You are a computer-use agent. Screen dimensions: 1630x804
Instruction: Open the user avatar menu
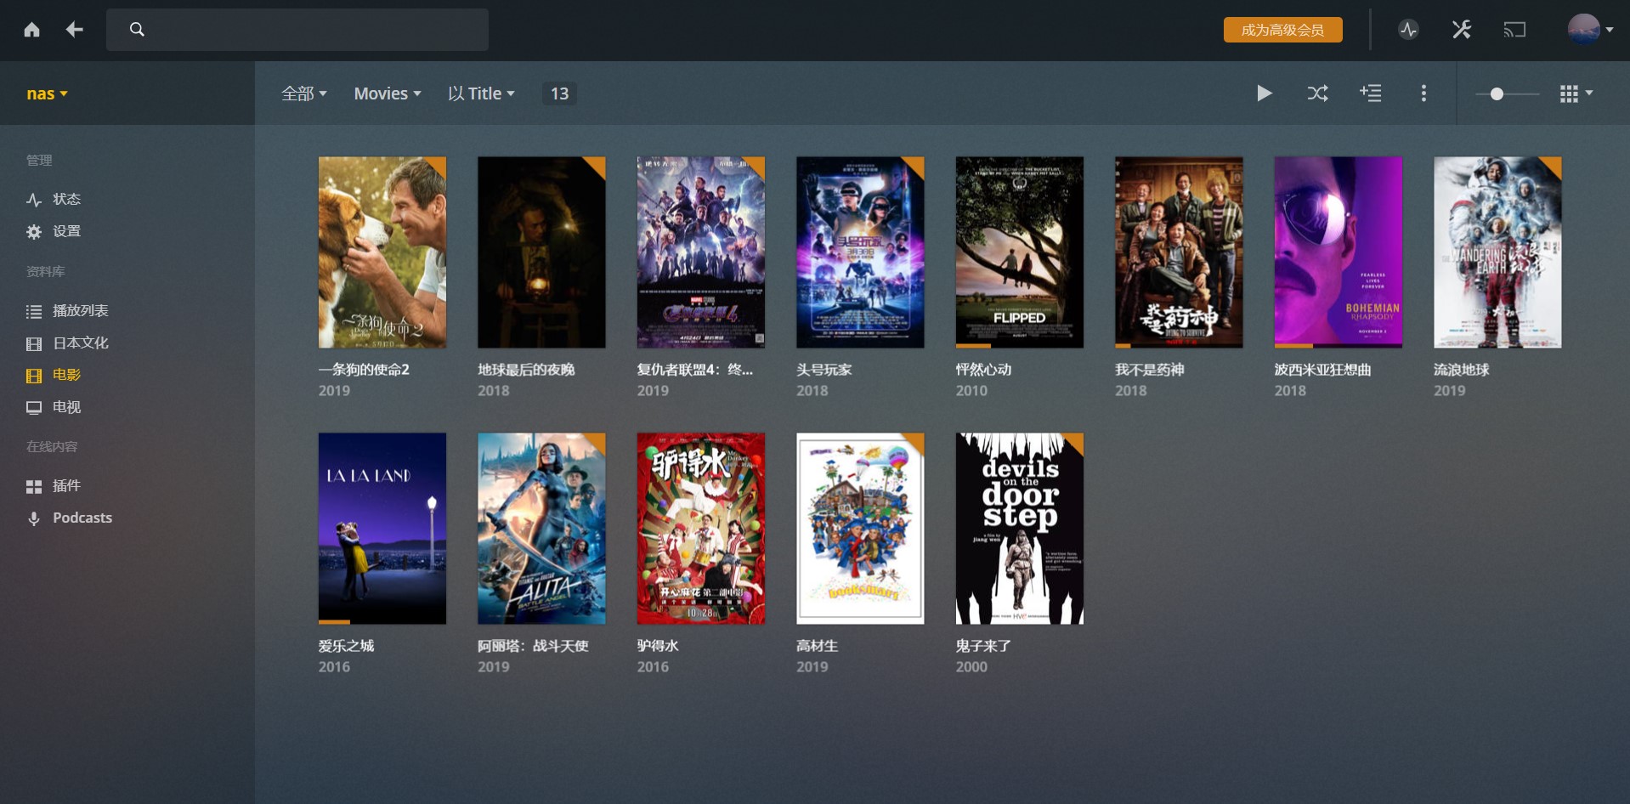(1590, 30)
